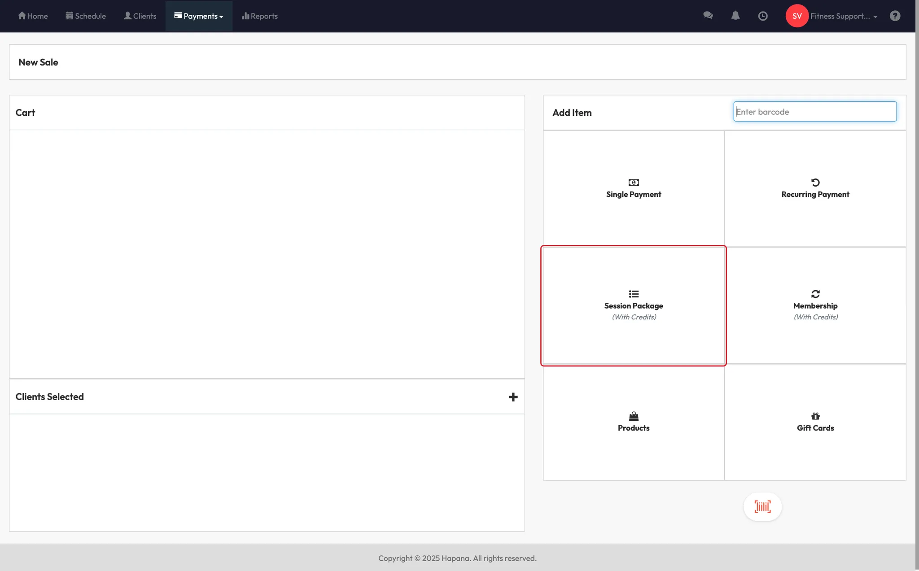
Task: Select Session Package with credits
Action: (633, 305)
